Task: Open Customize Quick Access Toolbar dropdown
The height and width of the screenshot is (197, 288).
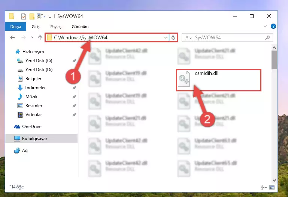Action: (x=50, y=17)
